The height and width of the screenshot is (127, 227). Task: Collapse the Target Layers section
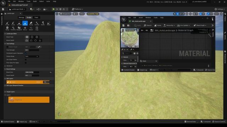5,92
